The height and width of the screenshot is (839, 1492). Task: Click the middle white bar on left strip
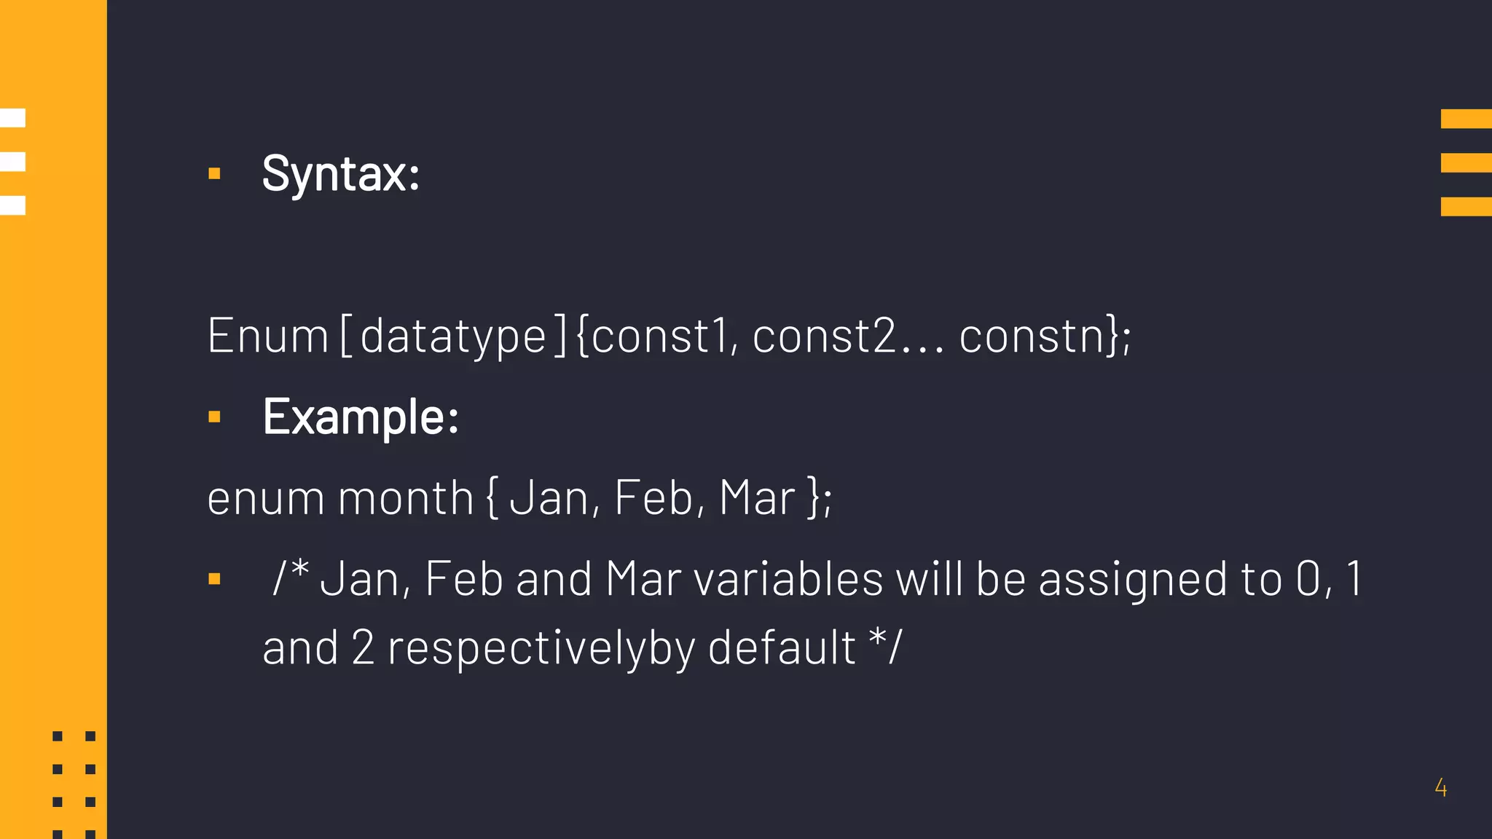(x=12, y=162)
